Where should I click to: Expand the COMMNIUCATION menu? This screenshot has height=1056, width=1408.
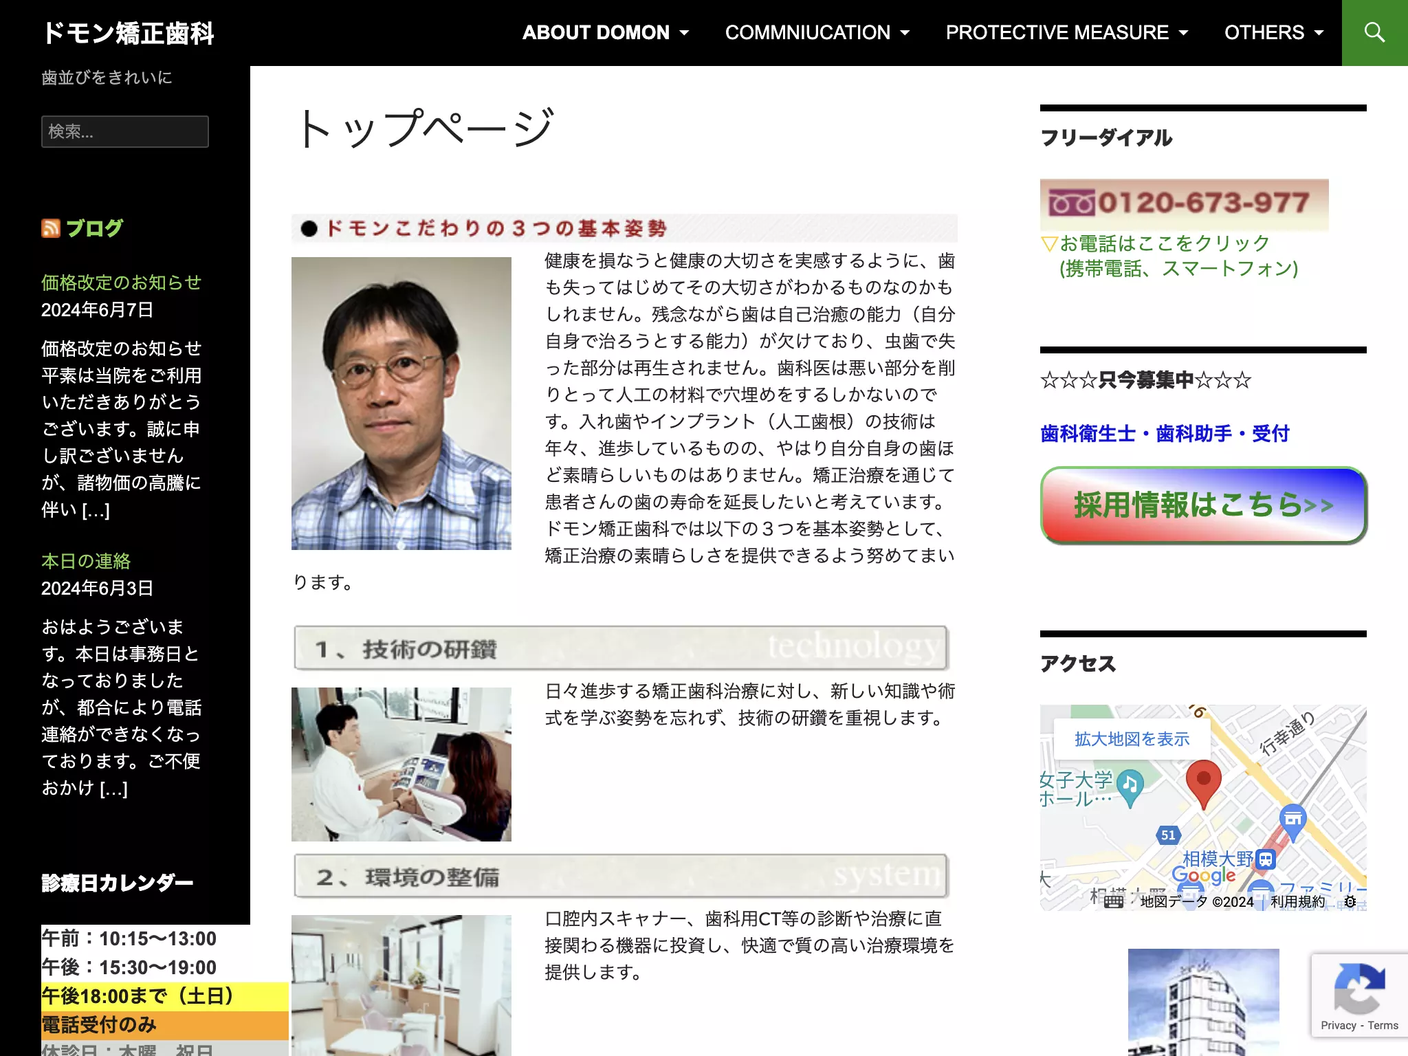tap(817, 32)
